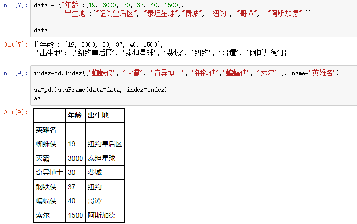Select the 蝙蝠侠 row label
The width and height of the screenshot is (357, 224).
click(50, 201)
